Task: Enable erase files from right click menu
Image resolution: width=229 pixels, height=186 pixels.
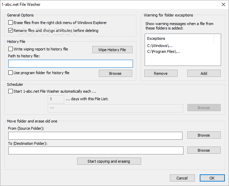Action: click(11, 23)
